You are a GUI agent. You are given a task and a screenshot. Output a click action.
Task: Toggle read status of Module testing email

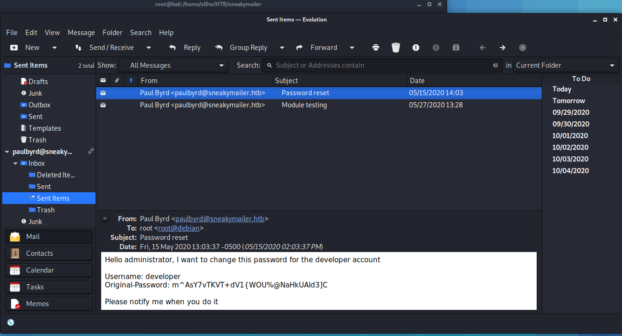[103, 105]
